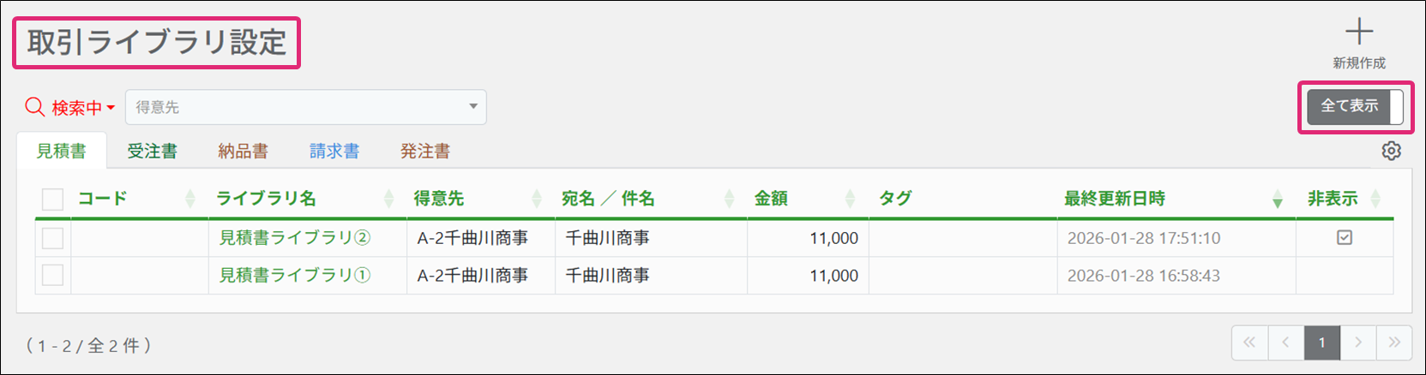Switch to the 受注書 tab
This screenshot has height=375, width=1426.
pyautogui.click(x=152, y=152)
